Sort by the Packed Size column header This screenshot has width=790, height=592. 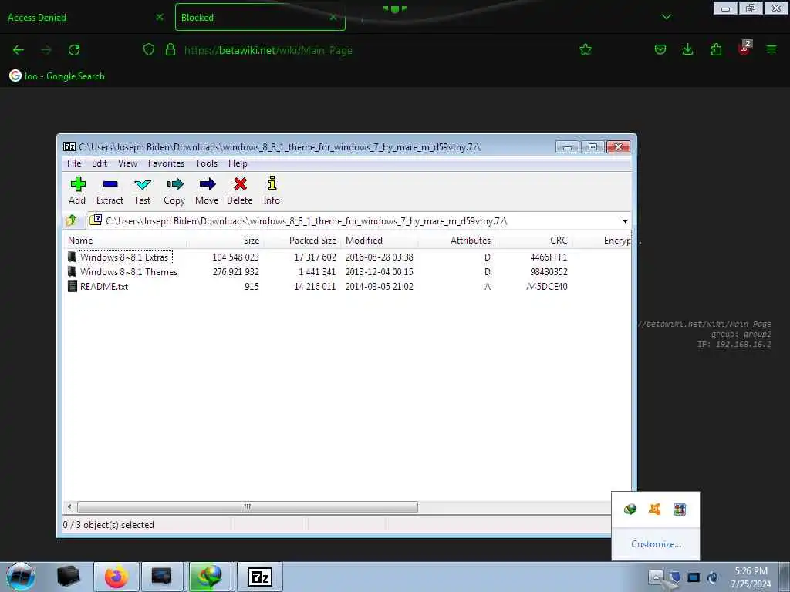pos(302,240)
